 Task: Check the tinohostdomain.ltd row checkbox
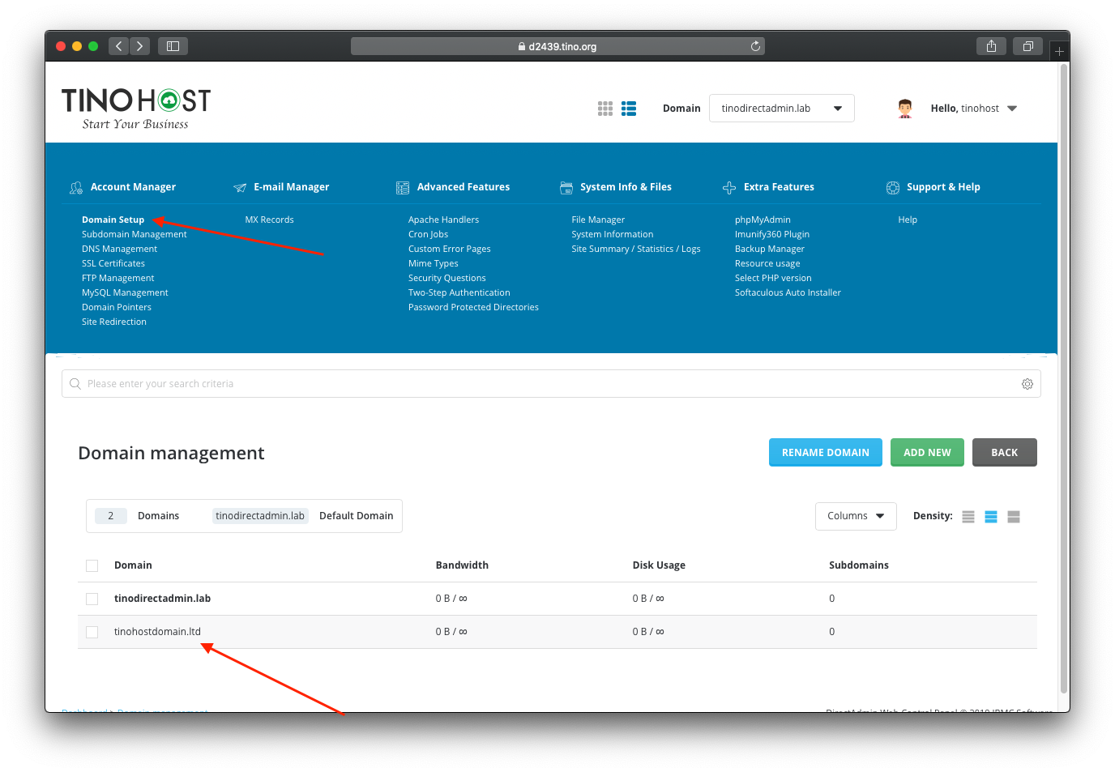point(92,632)
